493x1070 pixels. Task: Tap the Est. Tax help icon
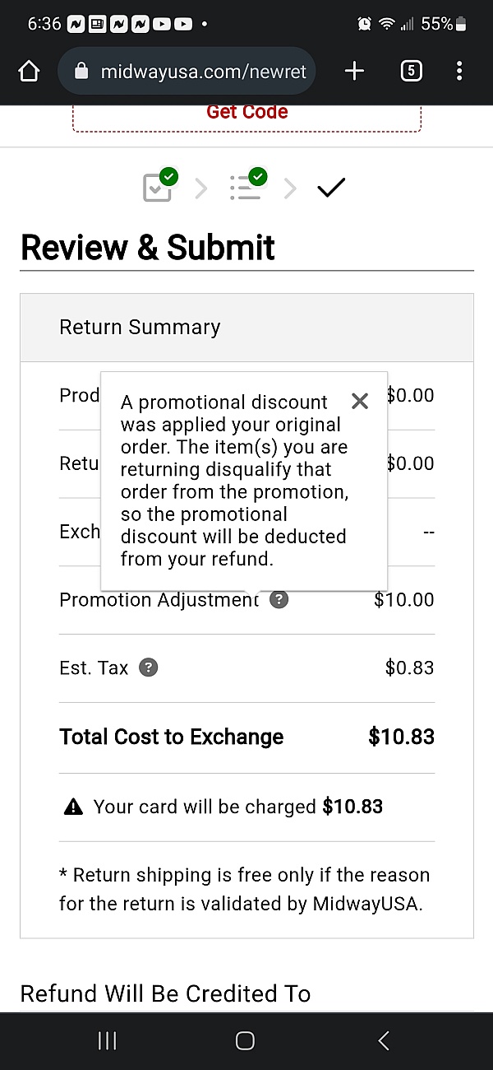tap(148, 668)
